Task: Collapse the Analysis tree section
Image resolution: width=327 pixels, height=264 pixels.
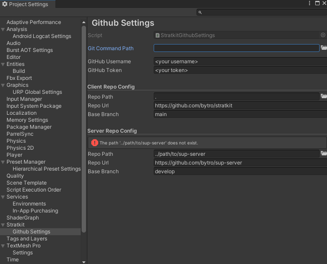Action: pos(3,29)
